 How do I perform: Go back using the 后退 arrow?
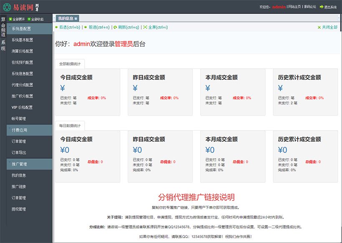pyautogui.click(x=57, y=27)
